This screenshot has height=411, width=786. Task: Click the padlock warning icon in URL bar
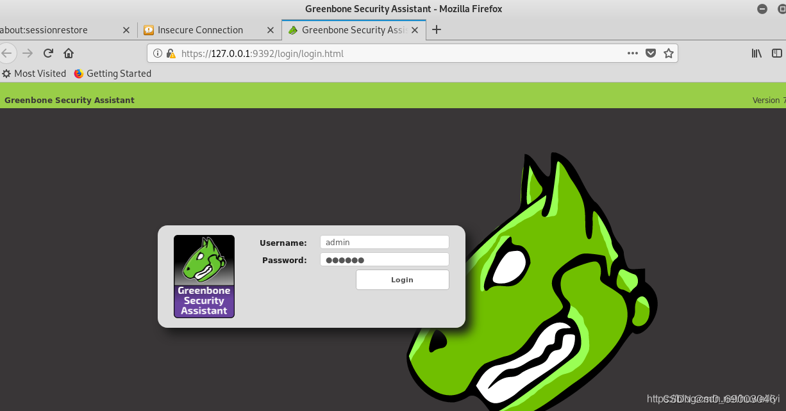[x=171, y=54]
